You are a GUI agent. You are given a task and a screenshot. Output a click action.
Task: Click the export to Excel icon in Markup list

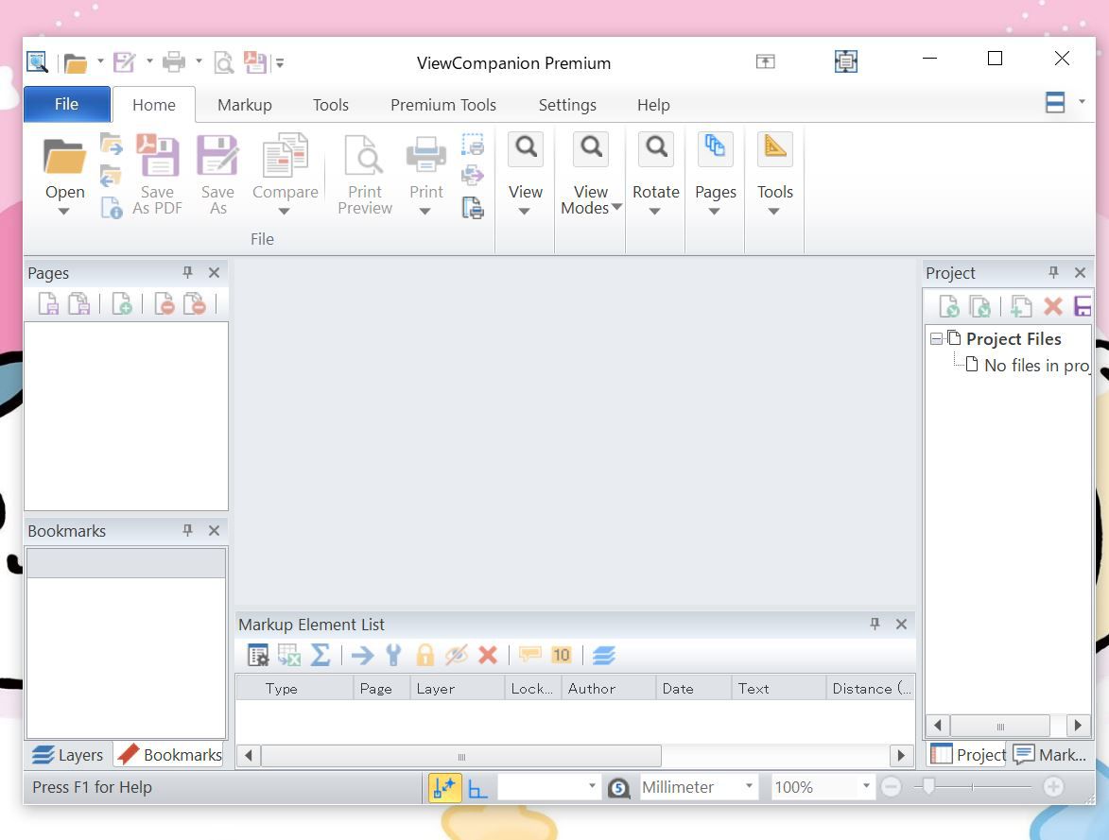289,655
